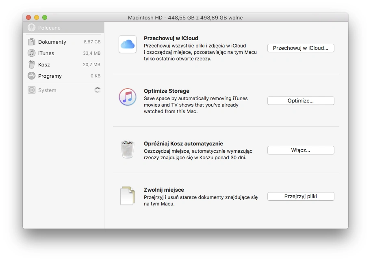Click the 0 KB size value
The width and height of the screenshot is (371, 261).
tap(95, 76)
